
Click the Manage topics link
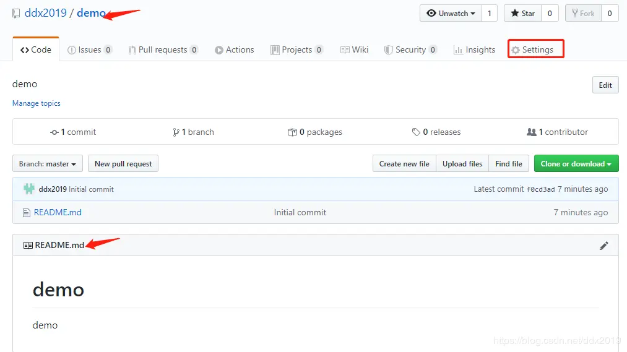point(37,103)
